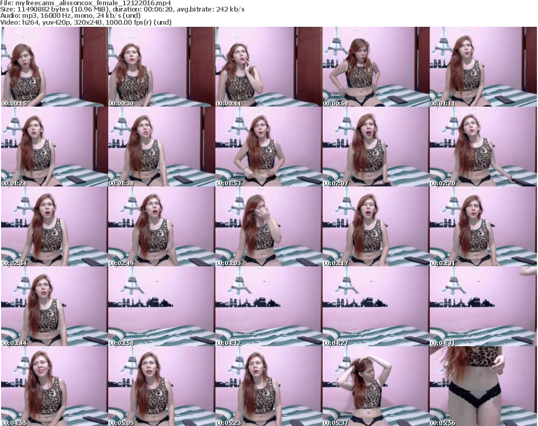Select the frame timestamped 00:02:07

[x=376, y=147]
